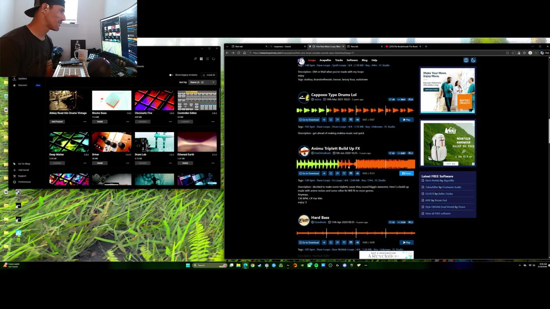The image size is (550, 309).
Task: Click Go To Shop in sidebar
Action: (x=24, y=164)
